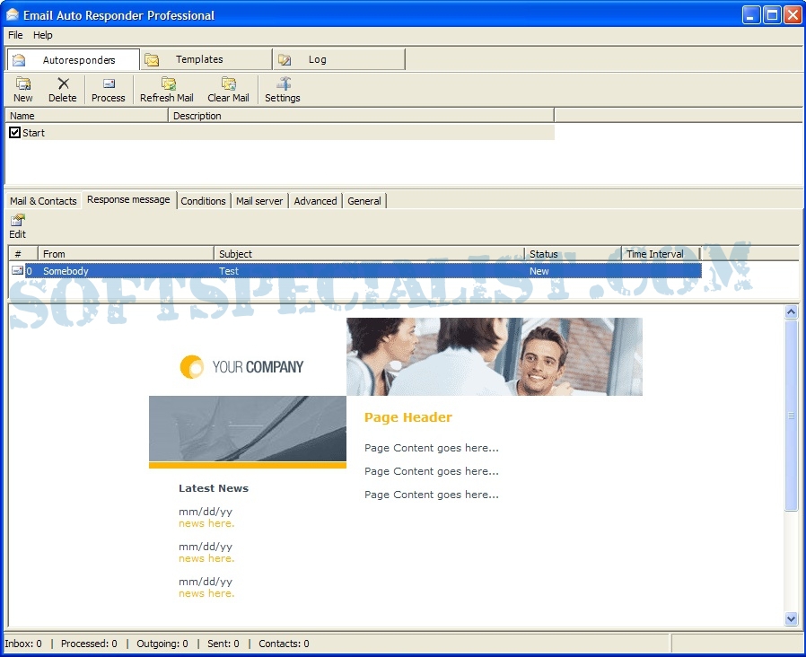Click the Clear Mail icon

[x=228, y=84]
